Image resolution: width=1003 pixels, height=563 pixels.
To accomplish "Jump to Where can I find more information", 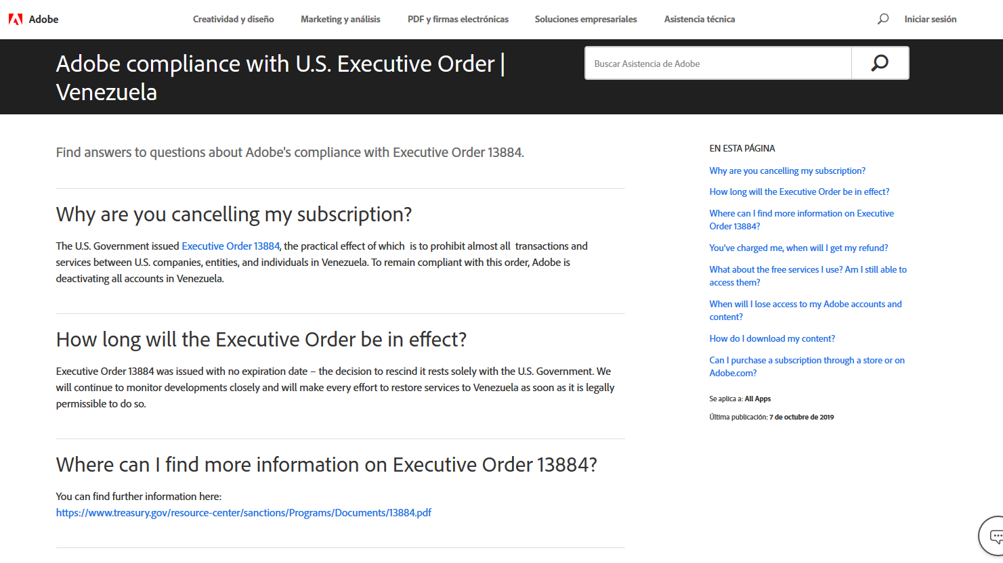I will point(801,219).
